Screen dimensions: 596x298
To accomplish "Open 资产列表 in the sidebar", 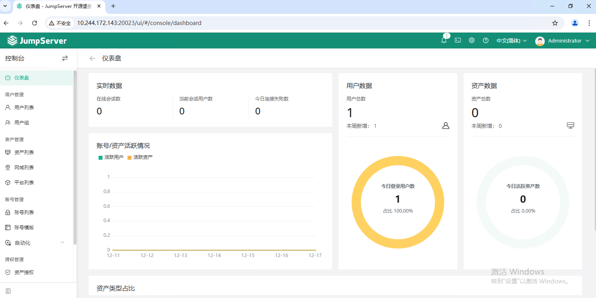I will (24, 153).
